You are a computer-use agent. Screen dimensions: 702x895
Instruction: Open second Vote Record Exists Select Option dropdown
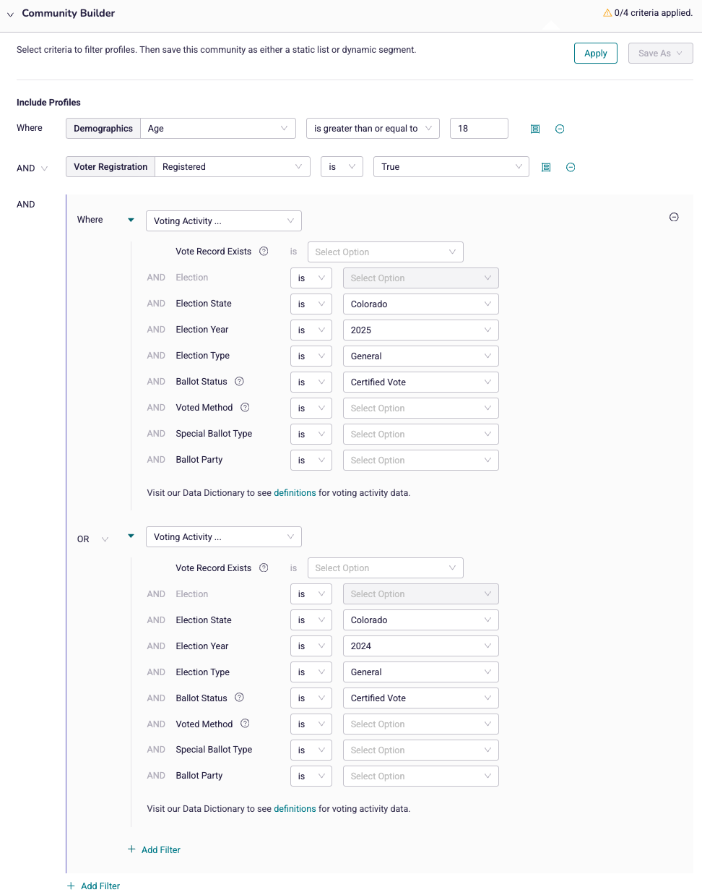pyautogui.click(x=386, y=568)
